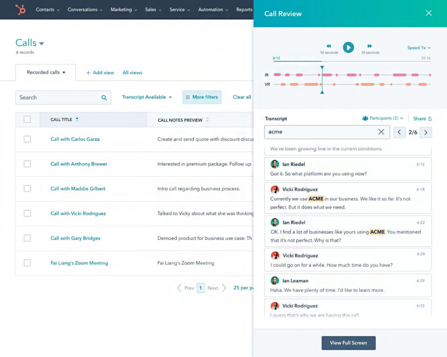The width and height of the screenshot is (447, 357).
Task: Check the select-all checkbox in the table header
Action: (27, 119)
